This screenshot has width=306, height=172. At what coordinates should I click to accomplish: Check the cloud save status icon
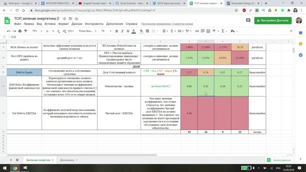76,19
